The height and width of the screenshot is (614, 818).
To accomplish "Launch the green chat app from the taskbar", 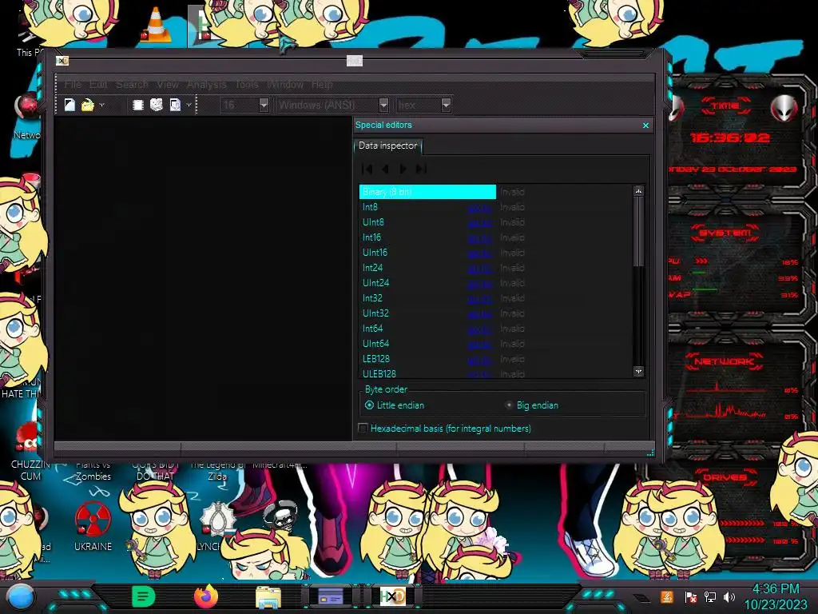I will pos(144,596).
